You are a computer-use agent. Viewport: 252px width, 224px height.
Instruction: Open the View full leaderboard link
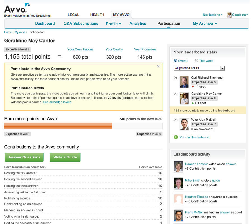[194, 137]
